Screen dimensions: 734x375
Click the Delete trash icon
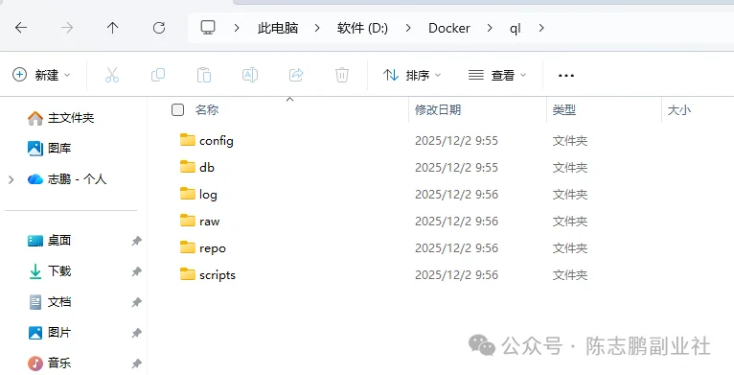click(x=342, y=75)
